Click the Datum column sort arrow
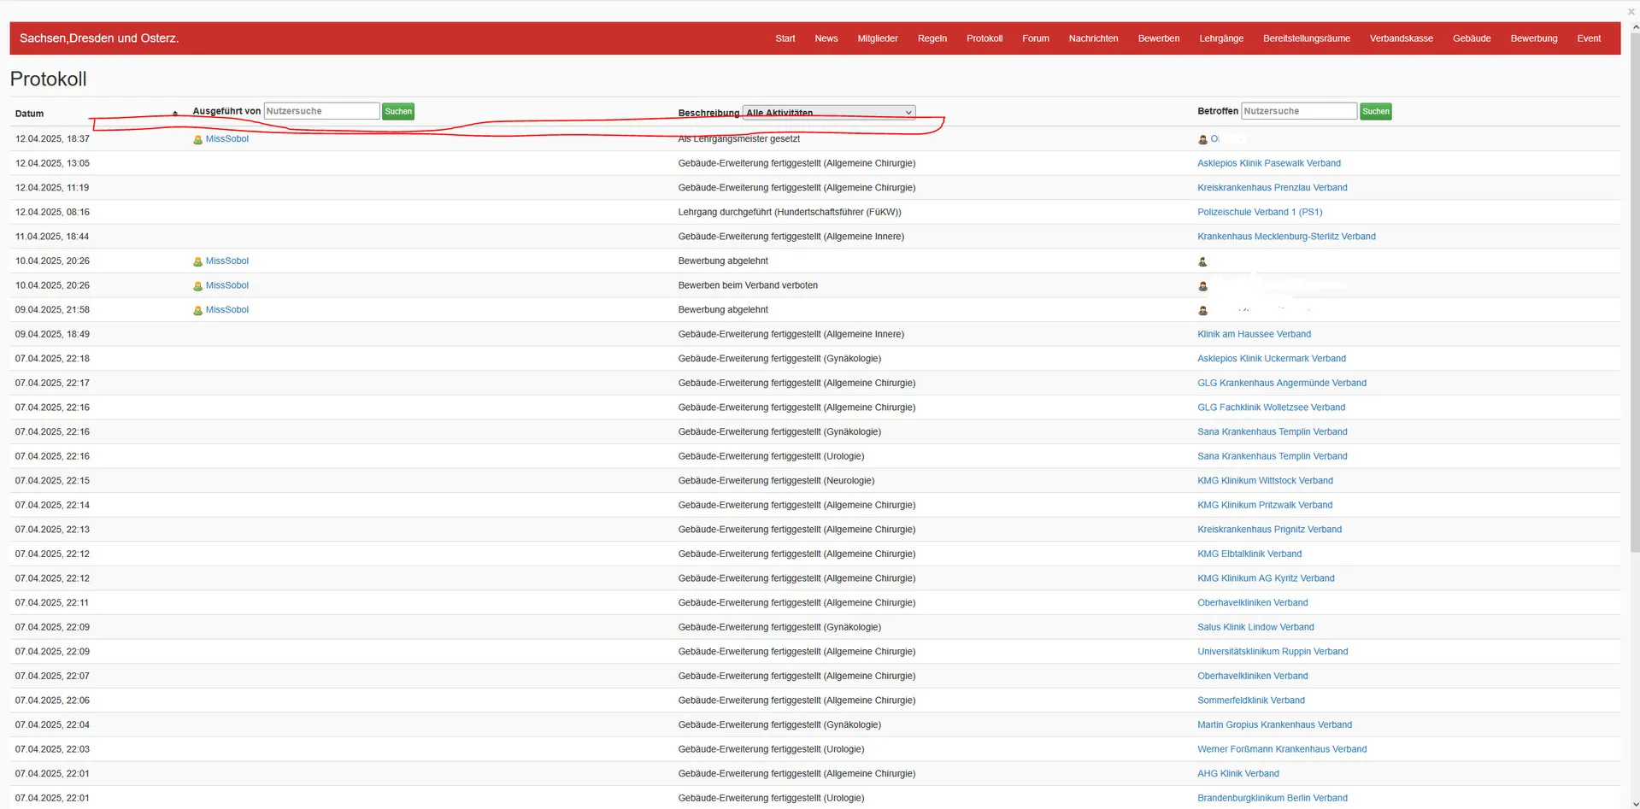This screenshot has height=809, width=1640. click(x=175, y=114)
